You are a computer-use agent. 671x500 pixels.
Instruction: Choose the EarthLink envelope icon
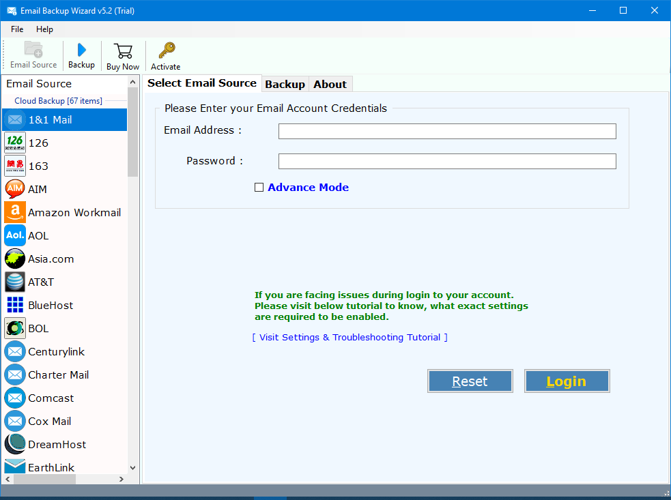click(x=15, y=466)
